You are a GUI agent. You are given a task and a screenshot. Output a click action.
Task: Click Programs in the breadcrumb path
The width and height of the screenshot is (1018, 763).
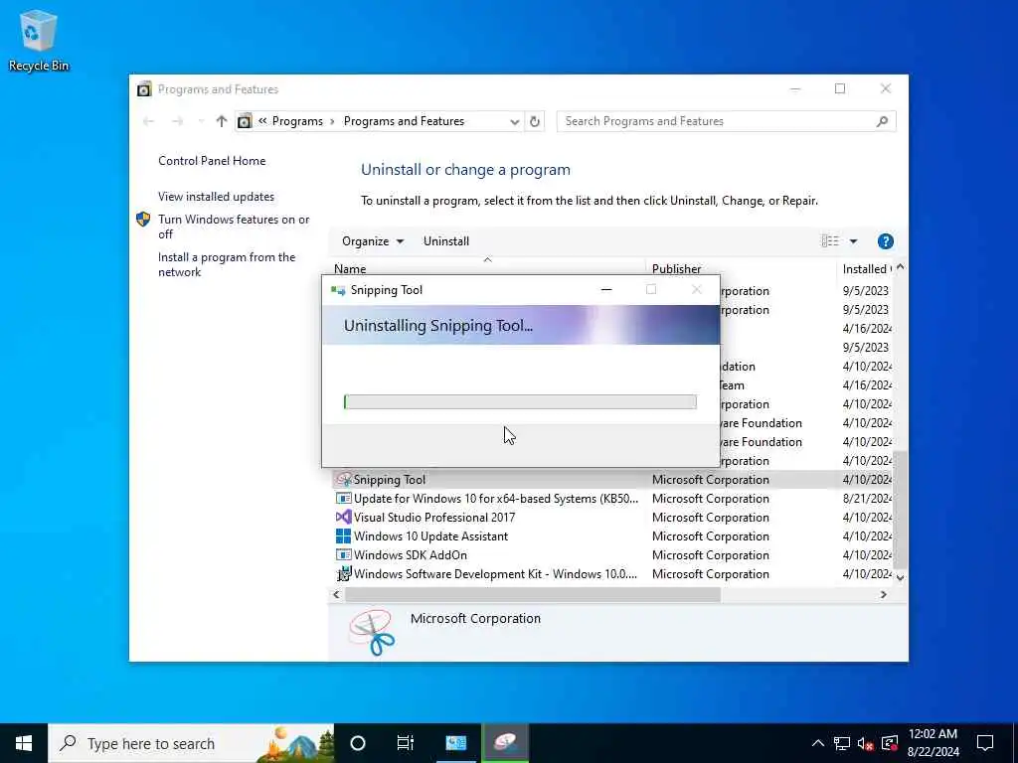(297, 121)
